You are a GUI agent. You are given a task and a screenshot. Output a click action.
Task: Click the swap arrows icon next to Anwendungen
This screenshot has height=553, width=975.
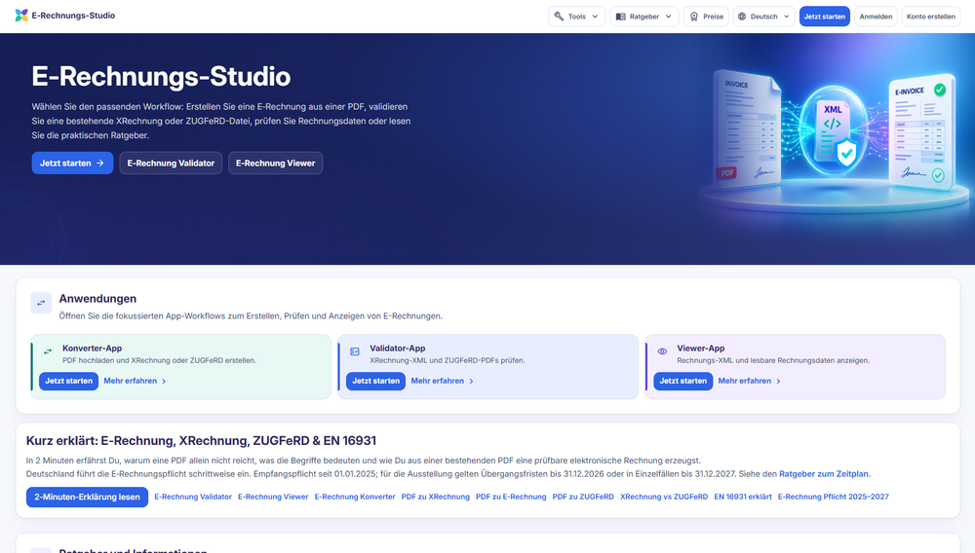41,303
